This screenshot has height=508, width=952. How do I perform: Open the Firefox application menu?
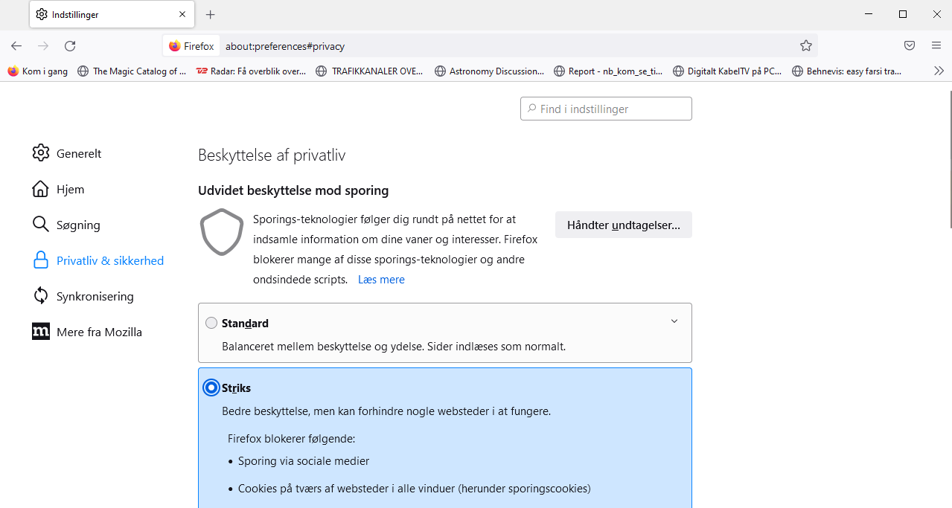pyautogui.click(x=936, y=45)
